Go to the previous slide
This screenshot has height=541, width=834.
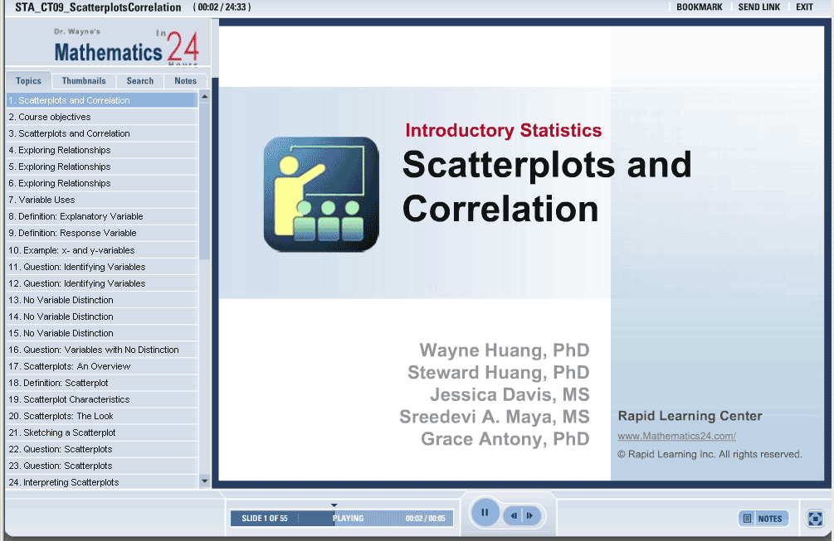515,516
